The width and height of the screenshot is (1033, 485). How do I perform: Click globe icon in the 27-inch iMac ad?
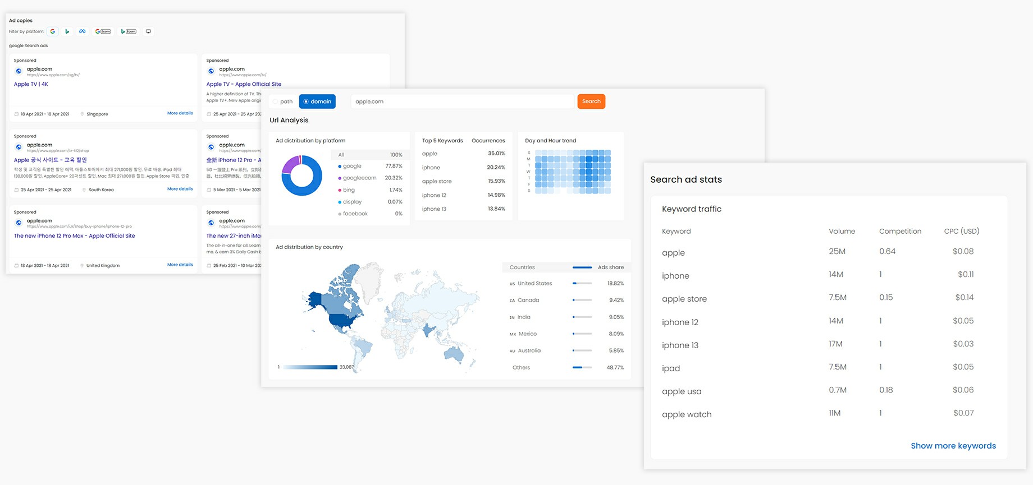click(211, 223)
